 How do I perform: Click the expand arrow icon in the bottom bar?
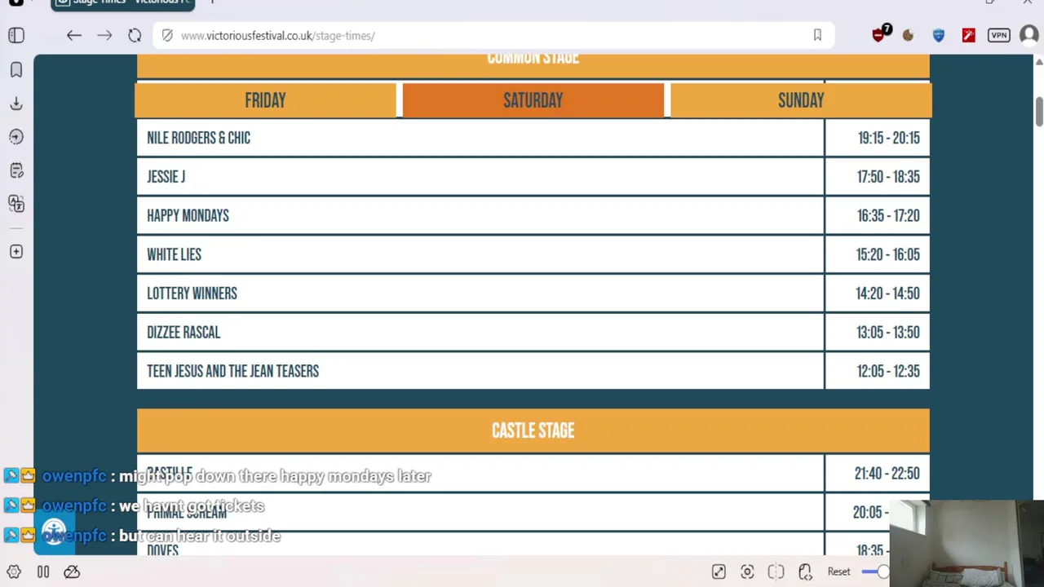(719, 572)
